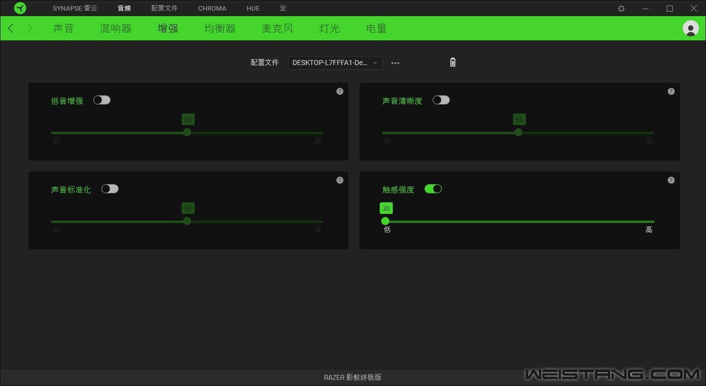Open settings gear in title bar
Screen dimensions: 706x386
[x=621, y=9]
